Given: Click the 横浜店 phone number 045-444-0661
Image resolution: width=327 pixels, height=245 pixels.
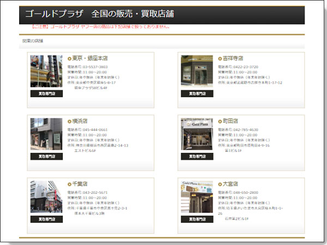Looking at the screenshot, I should coord(95,130).
